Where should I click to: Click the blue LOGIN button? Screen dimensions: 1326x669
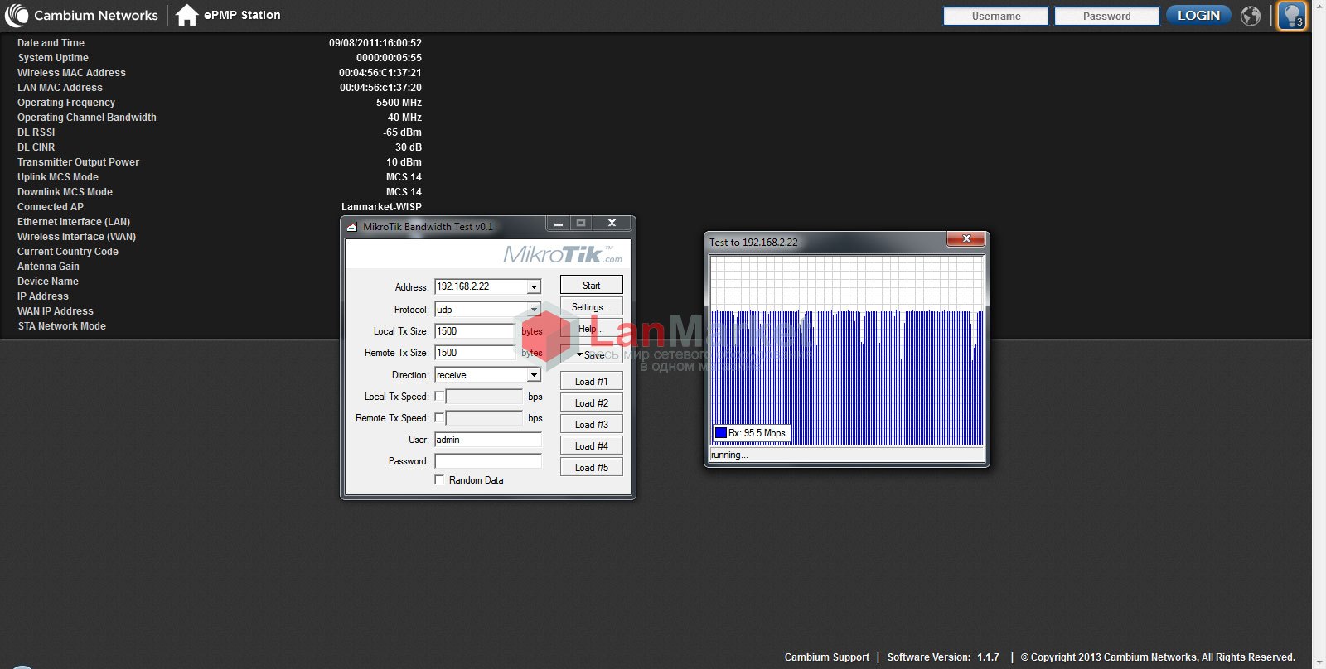(1198, 16)
